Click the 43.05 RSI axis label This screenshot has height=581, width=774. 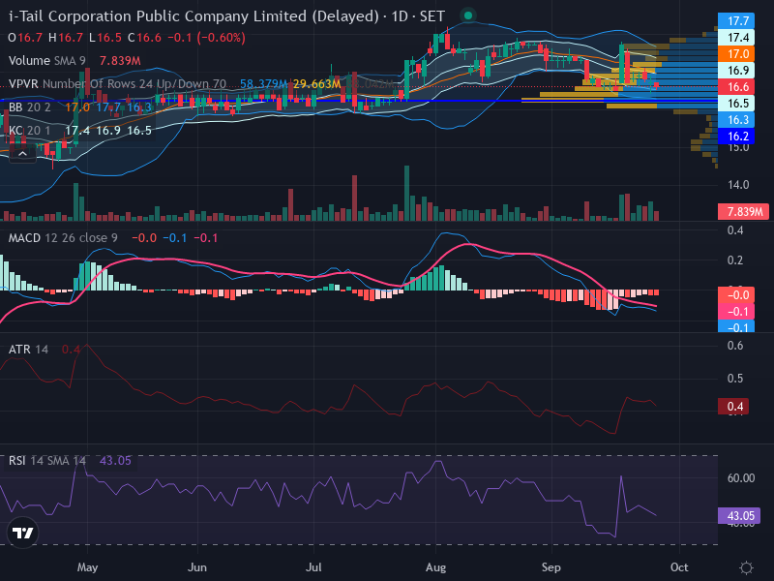coord(739,516)
